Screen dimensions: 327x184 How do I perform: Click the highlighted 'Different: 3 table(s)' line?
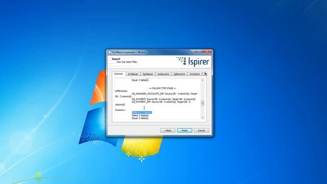click(x=142, y=112)
